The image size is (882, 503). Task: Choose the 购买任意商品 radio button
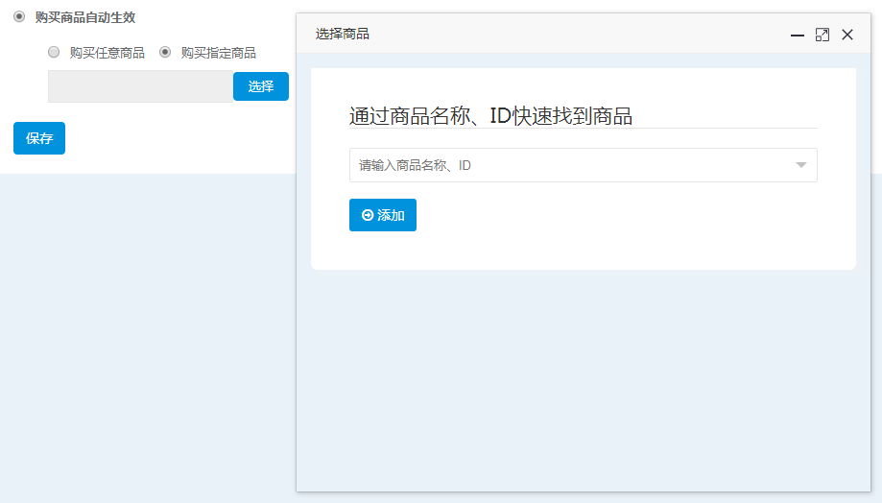click(54, 53)
